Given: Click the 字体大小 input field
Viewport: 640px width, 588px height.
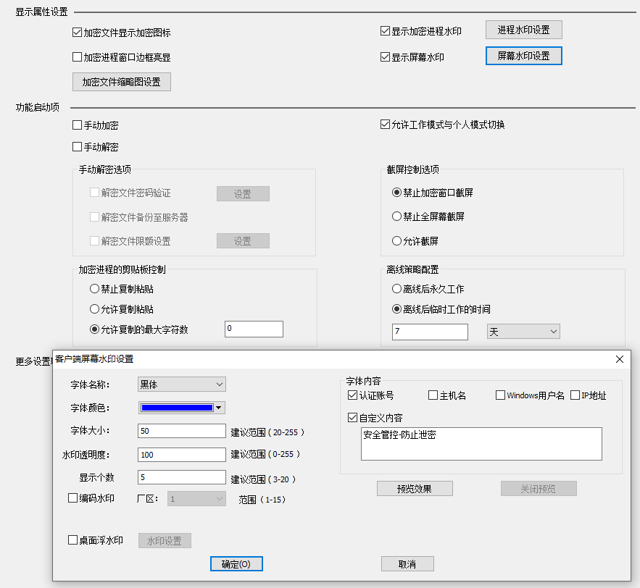Looking at the screenshot, I should tap(182, 432).
